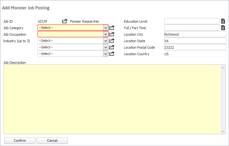Click the share icon beside first Industry dropdown
The image size is (229, 146).
[x=112, y=41]
